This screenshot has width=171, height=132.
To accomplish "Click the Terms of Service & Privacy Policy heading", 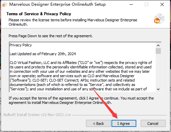I will 39,14.
